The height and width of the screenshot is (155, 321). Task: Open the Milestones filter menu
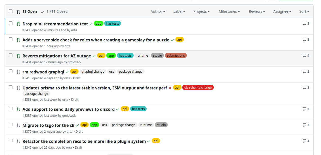click(x=229, y=11)
